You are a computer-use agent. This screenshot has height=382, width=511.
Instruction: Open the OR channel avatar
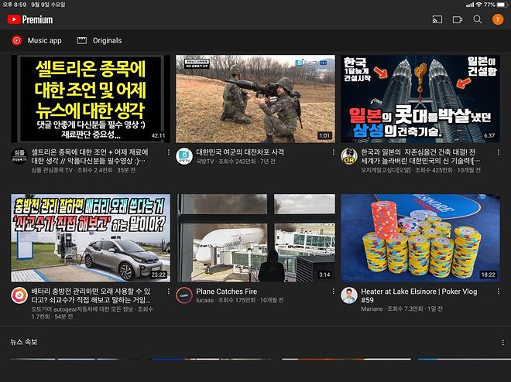pyautogui.click(x=349, y=156)
